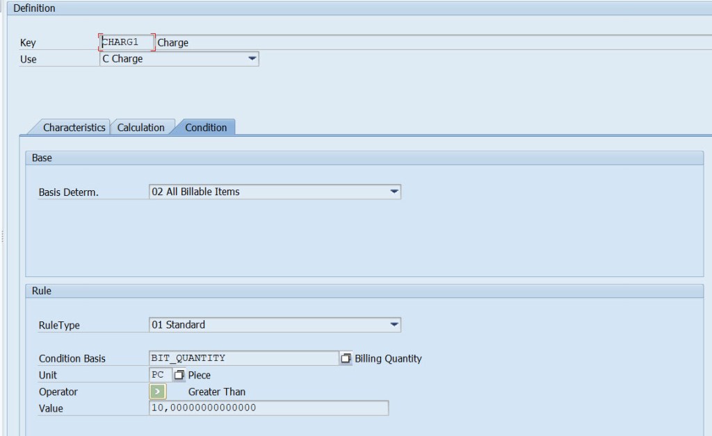This screenshot has width=712, height=436.
Task: Click the dropdown arrow on the Use field
Action: click(252, 59)
